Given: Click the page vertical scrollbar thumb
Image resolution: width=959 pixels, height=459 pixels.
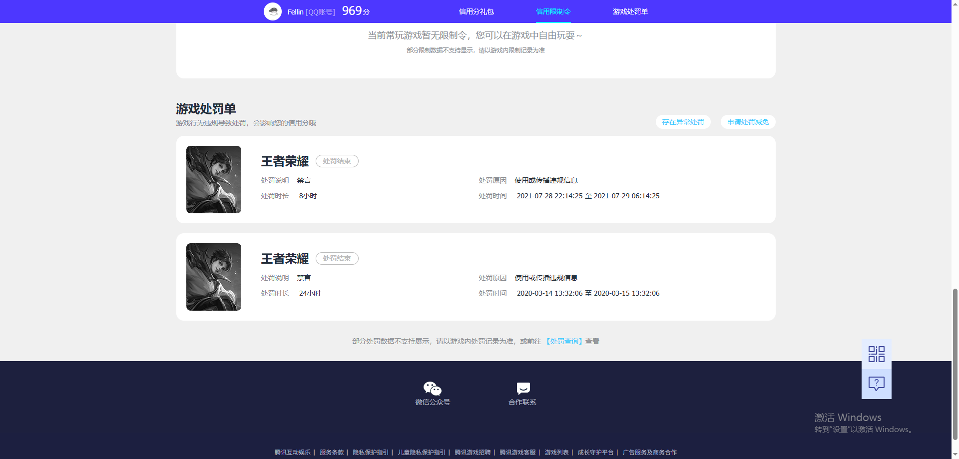Looking at the screenshot, I should tap(955, 364).
